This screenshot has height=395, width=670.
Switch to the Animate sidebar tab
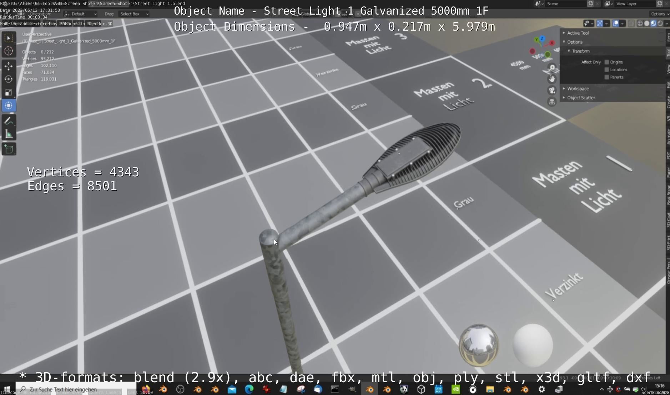[x=668, y=137]
